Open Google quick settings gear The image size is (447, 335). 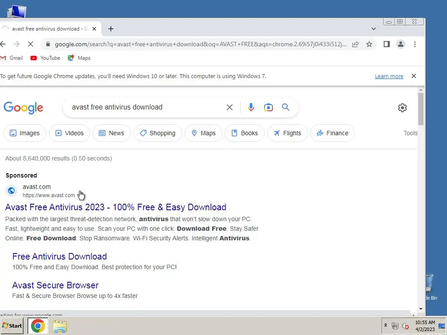[x=402, y=108]
